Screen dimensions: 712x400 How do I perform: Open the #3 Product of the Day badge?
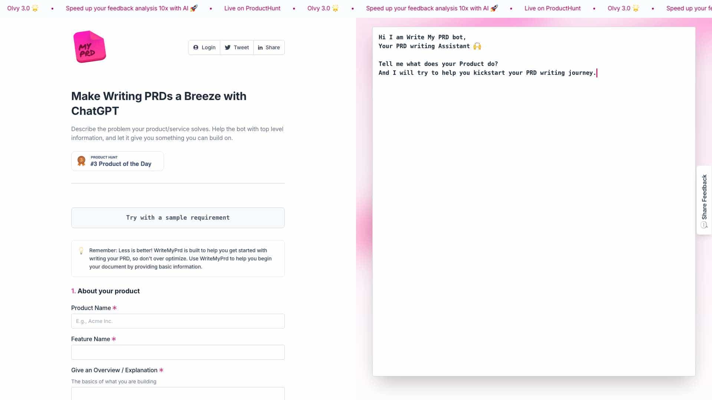[118, 161]
